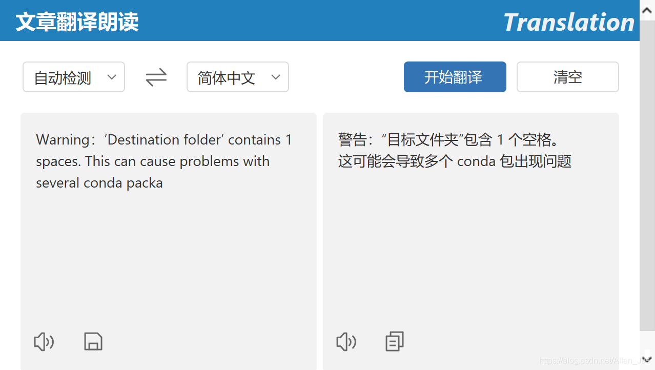This screenshot has height=370, width=655.
Task: Click the 文章翻译朗读 title text
Action: click(x=76, y=22)
